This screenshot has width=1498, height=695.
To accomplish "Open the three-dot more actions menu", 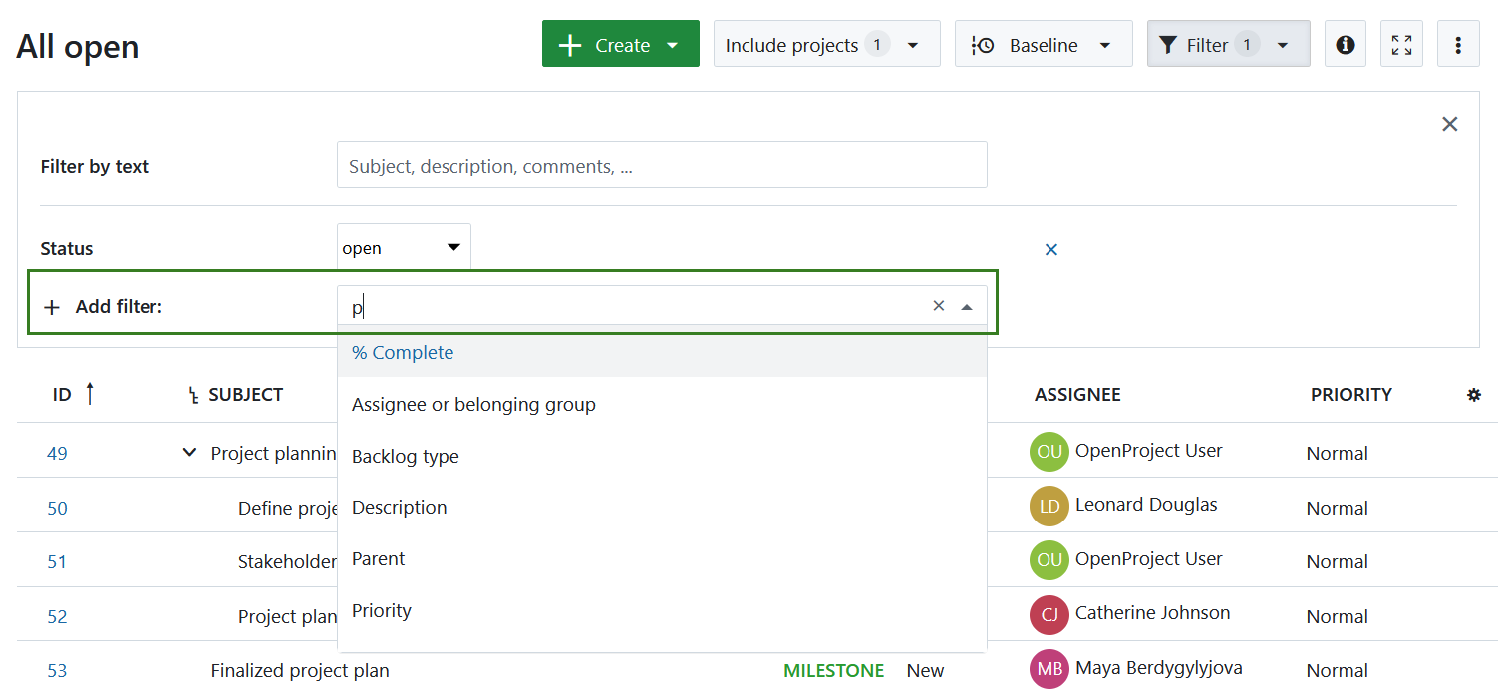I will pos(1458,44).
